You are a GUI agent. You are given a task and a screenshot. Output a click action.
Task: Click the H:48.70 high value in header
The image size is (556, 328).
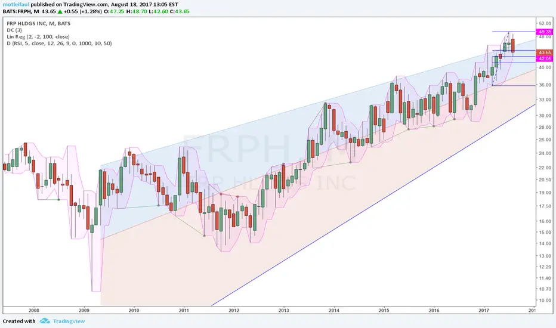coord(137,11)
